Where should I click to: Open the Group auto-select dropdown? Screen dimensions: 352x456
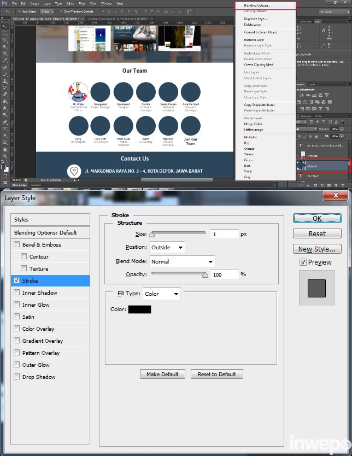(x=47, y=11)
